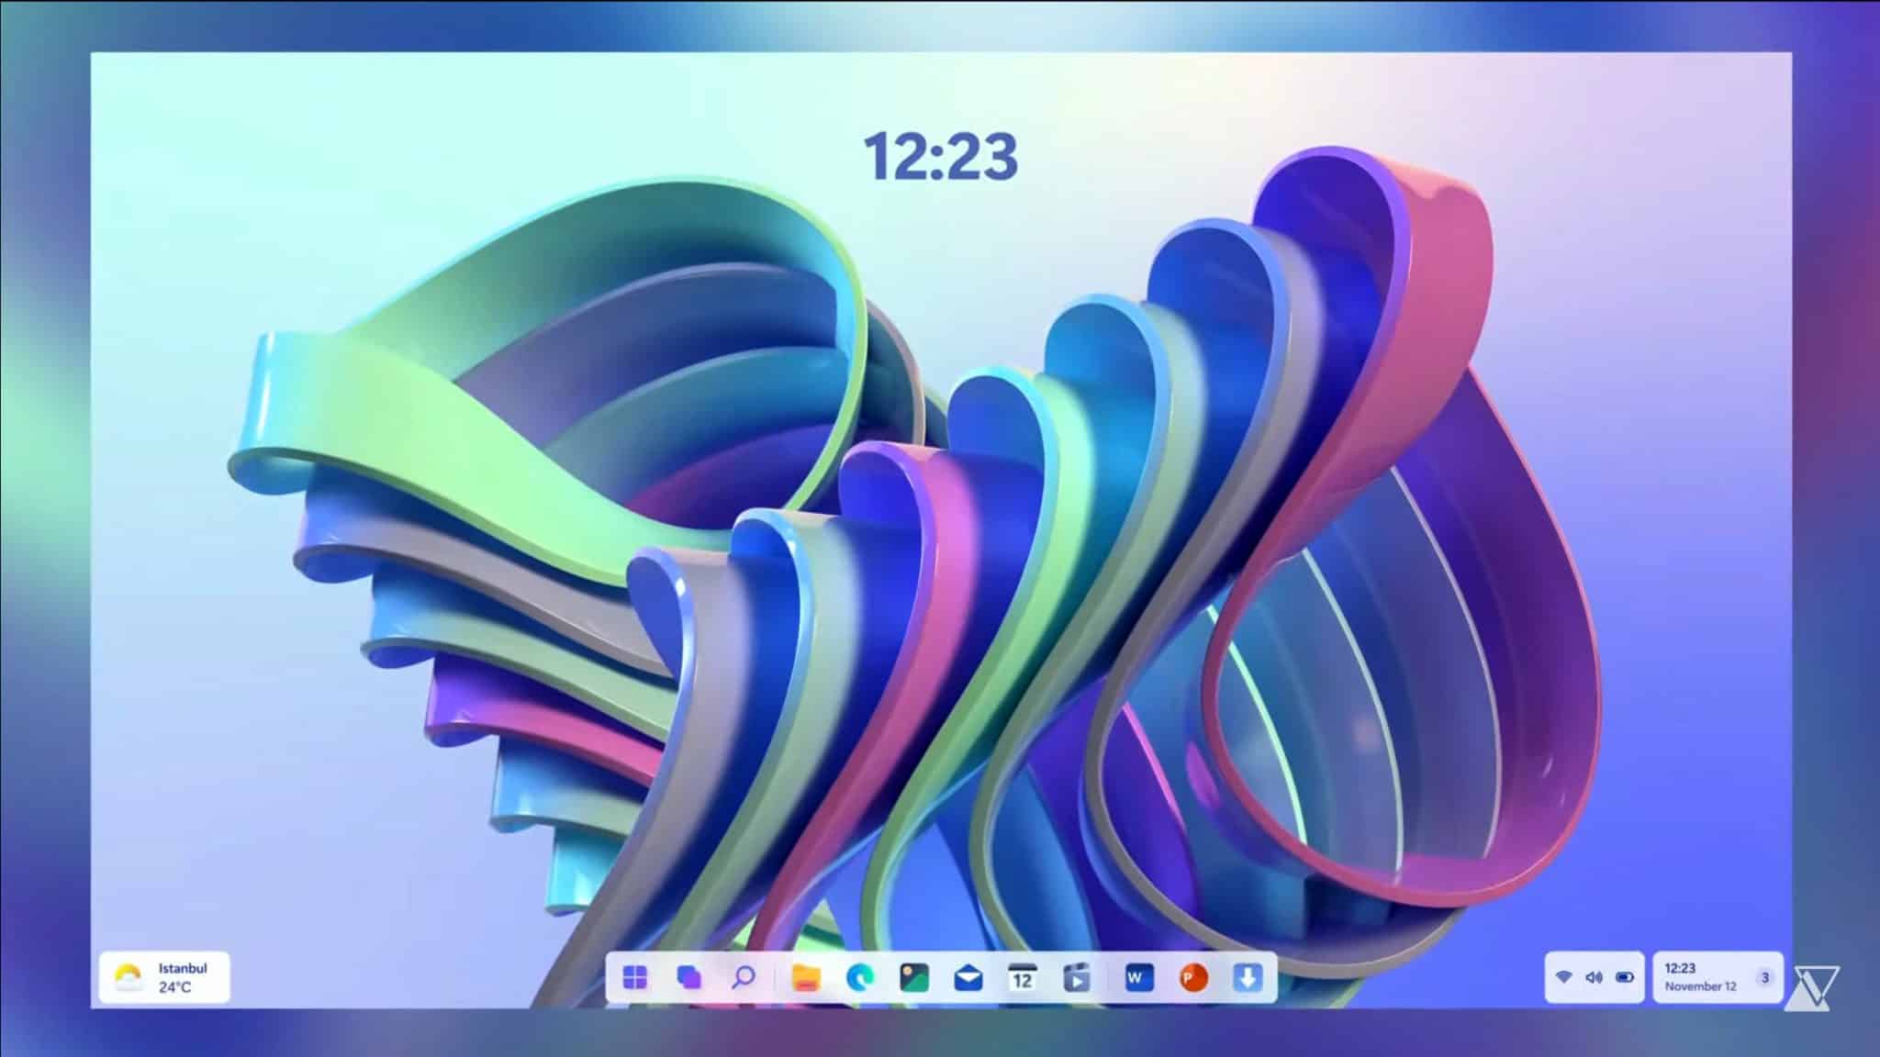
Task: Launch Microsoft PowerPoint
Action: [x=1193, y=977]
